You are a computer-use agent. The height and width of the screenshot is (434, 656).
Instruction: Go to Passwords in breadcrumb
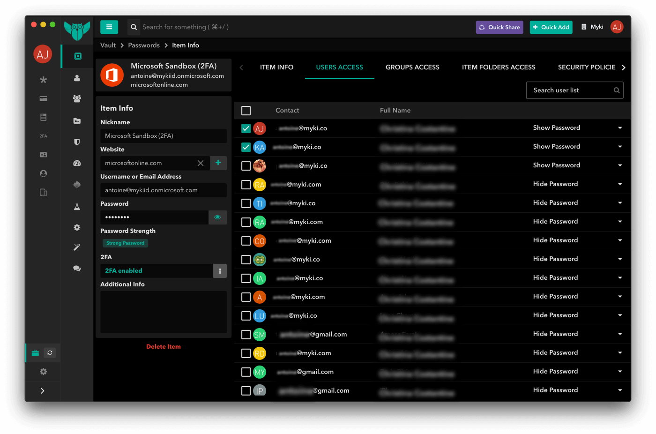(144, 45)
